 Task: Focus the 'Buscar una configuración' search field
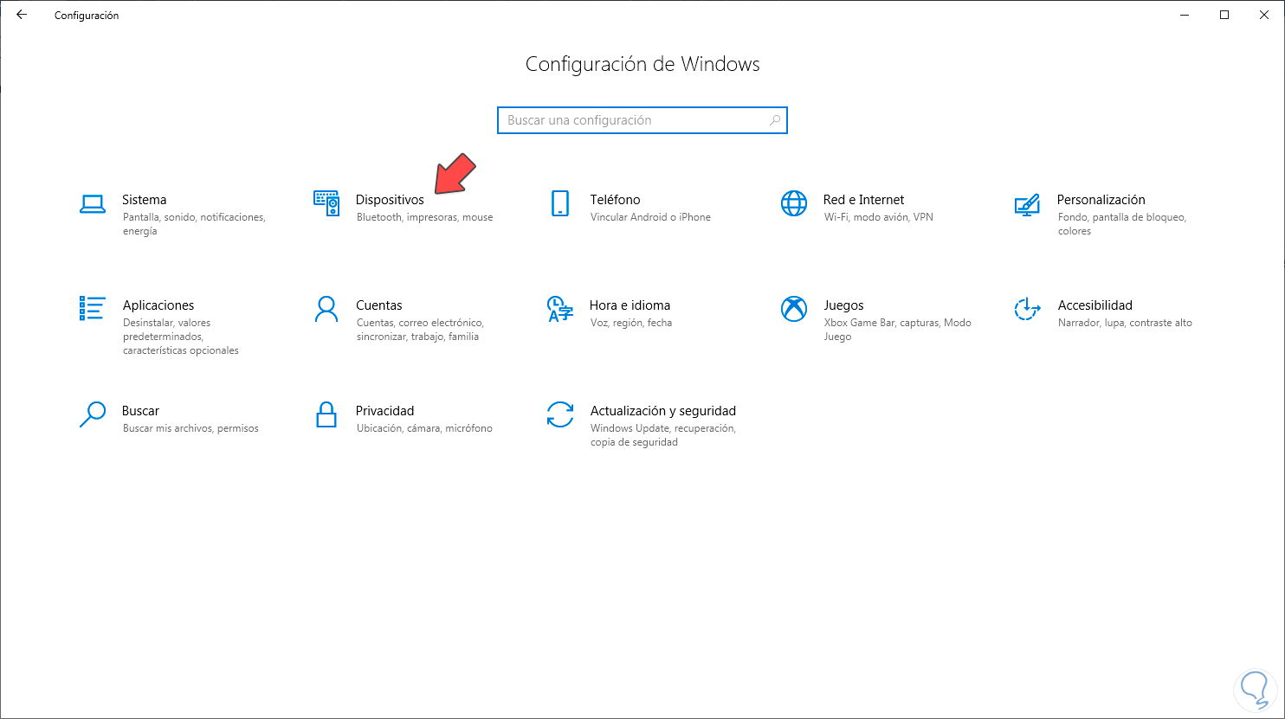[642, 120]
